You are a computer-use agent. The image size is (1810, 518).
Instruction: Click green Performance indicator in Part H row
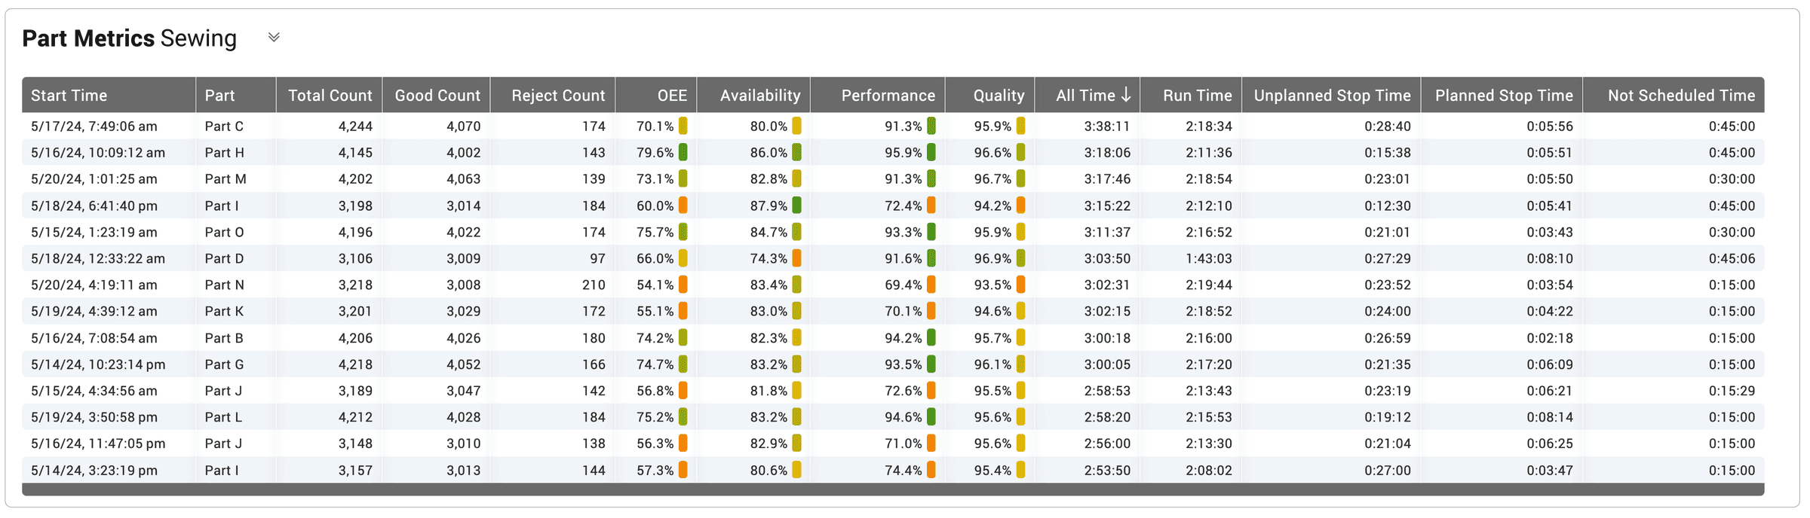[x=931, y=153]
